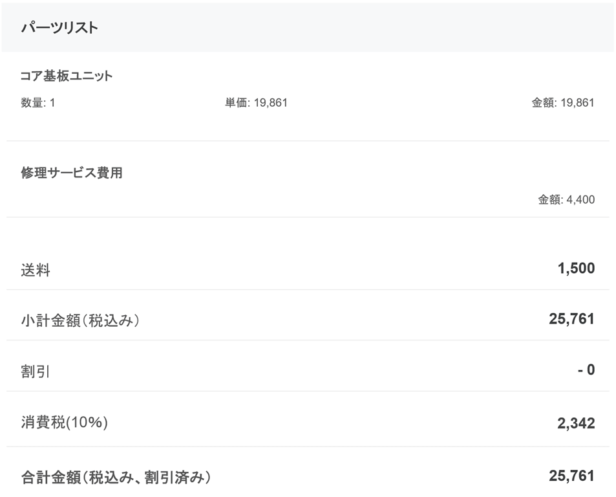This screenshot has height=497, width=616.
Task: Select the 消費税(10%) tax label
Action: (65, 423)
